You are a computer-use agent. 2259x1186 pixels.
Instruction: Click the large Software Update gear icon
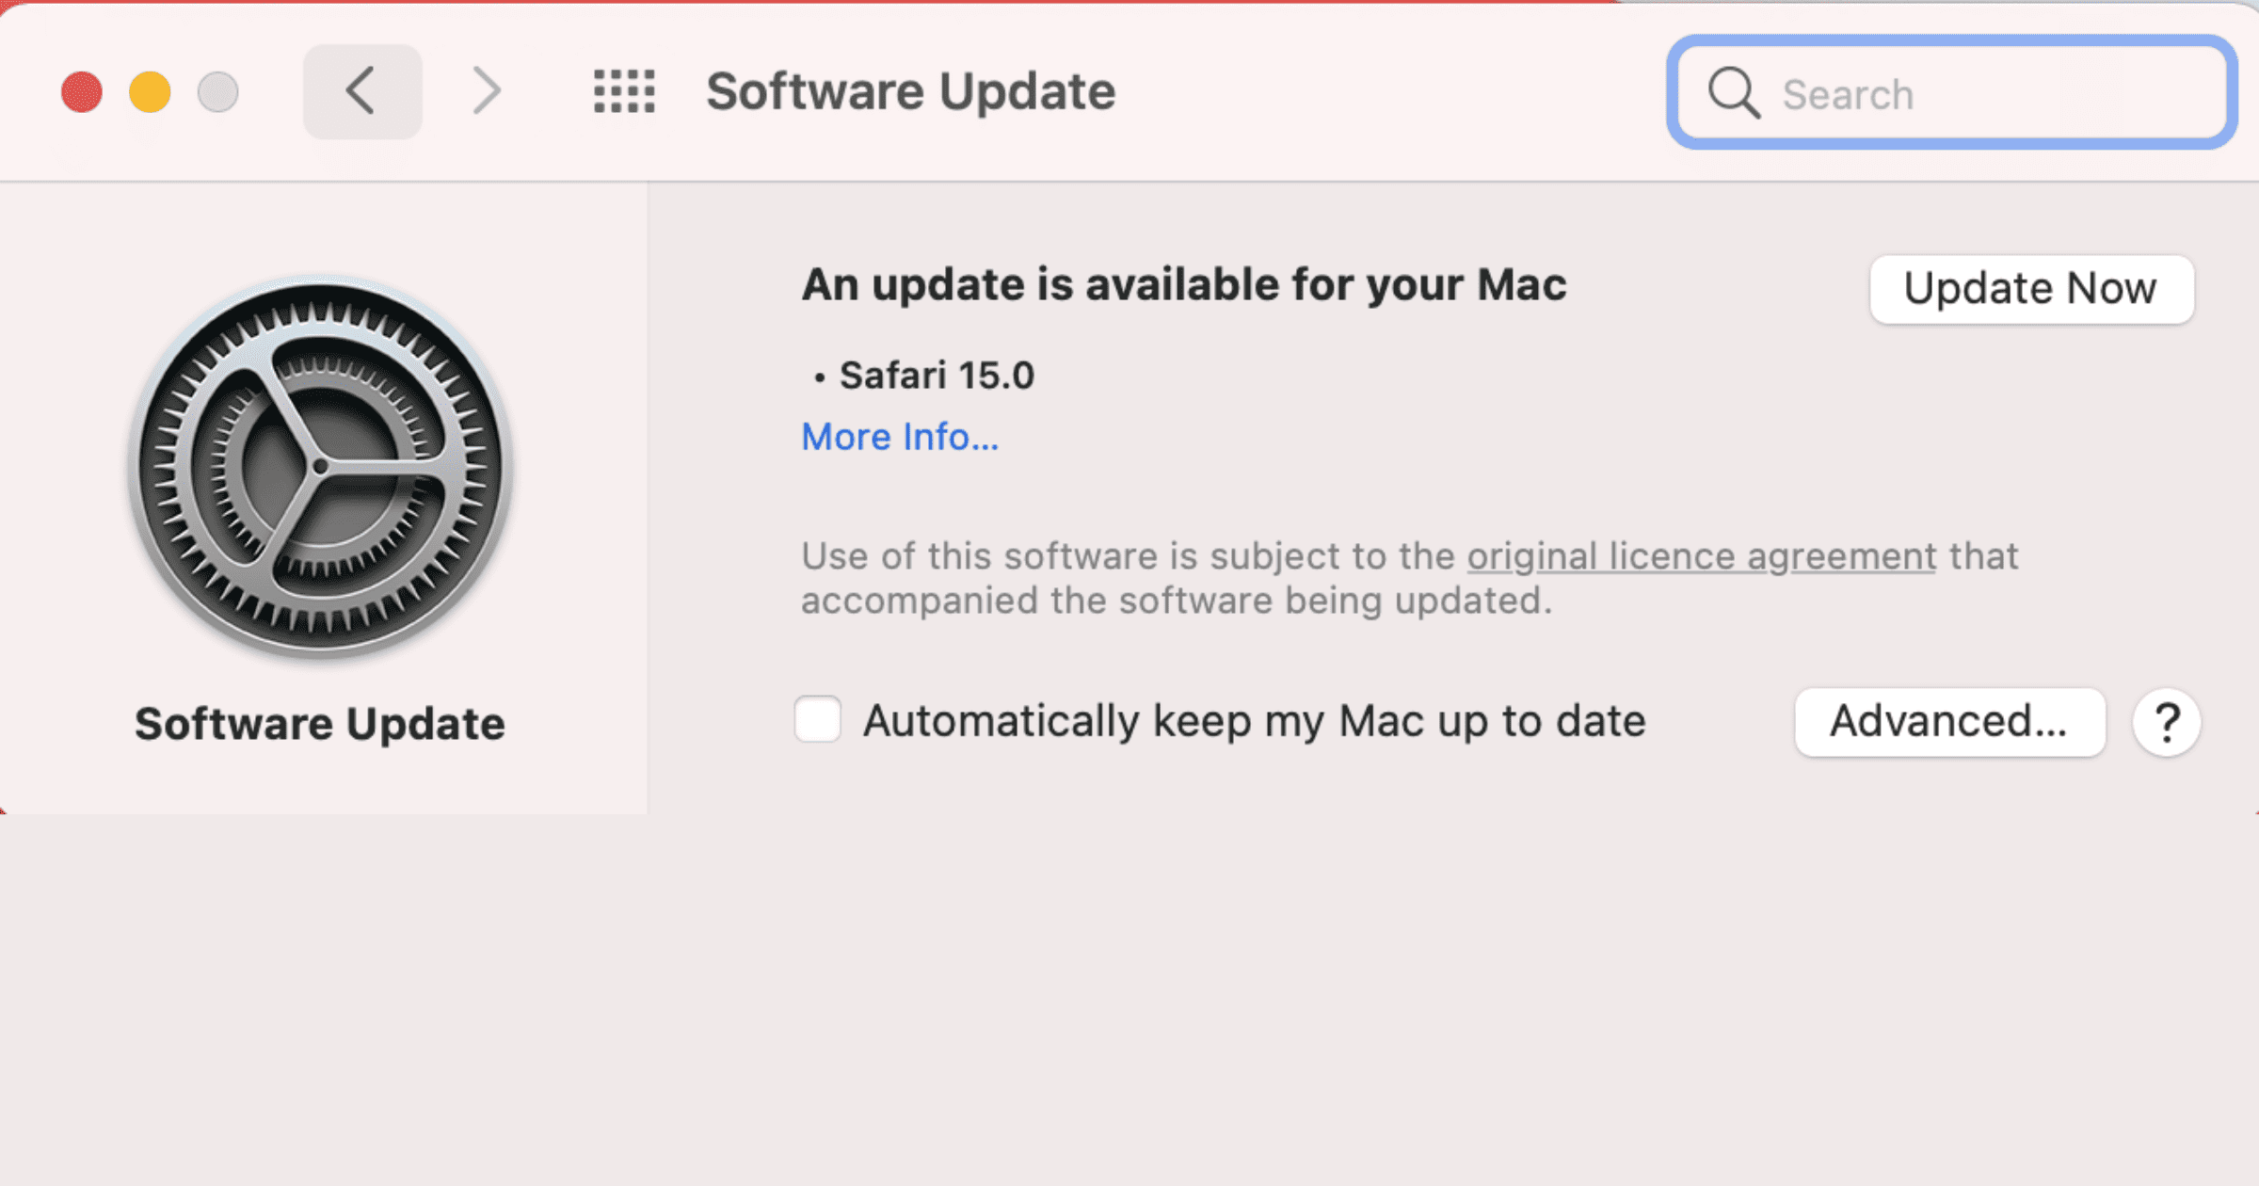[321, 467]
